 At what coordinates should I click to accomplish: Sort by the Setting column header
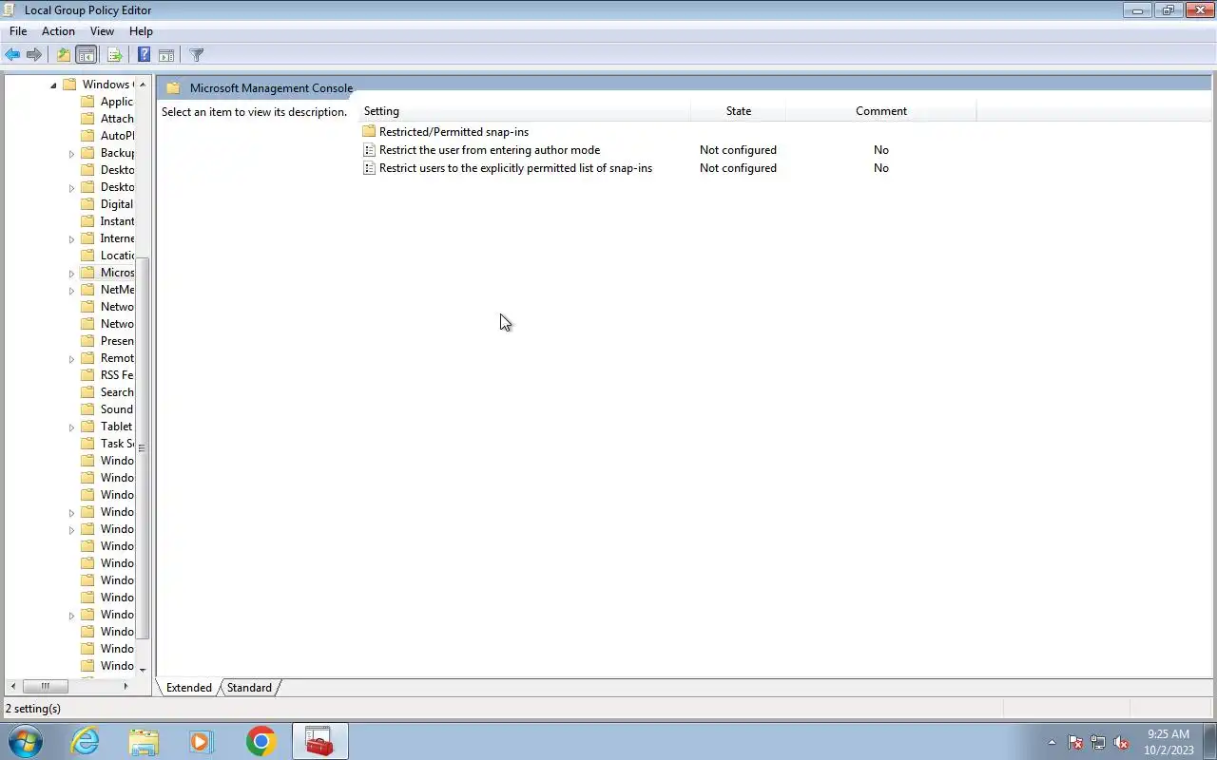524,111
